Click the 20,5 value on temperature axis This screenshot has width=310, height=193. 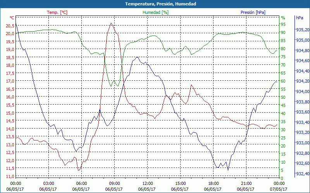[10, 25]
